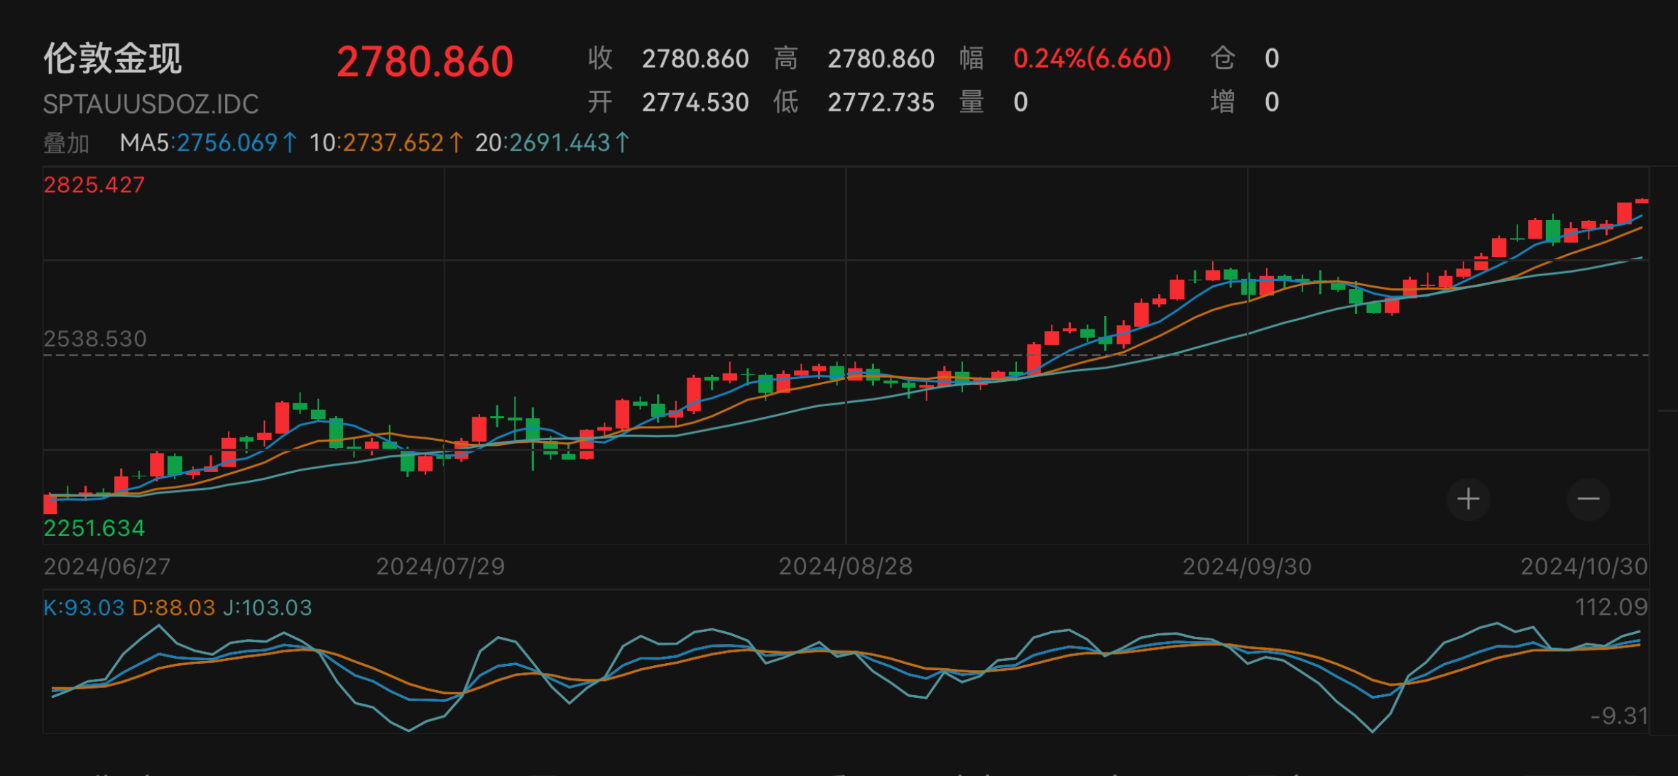Click the green 2251.634 low price label

point(94,528)
